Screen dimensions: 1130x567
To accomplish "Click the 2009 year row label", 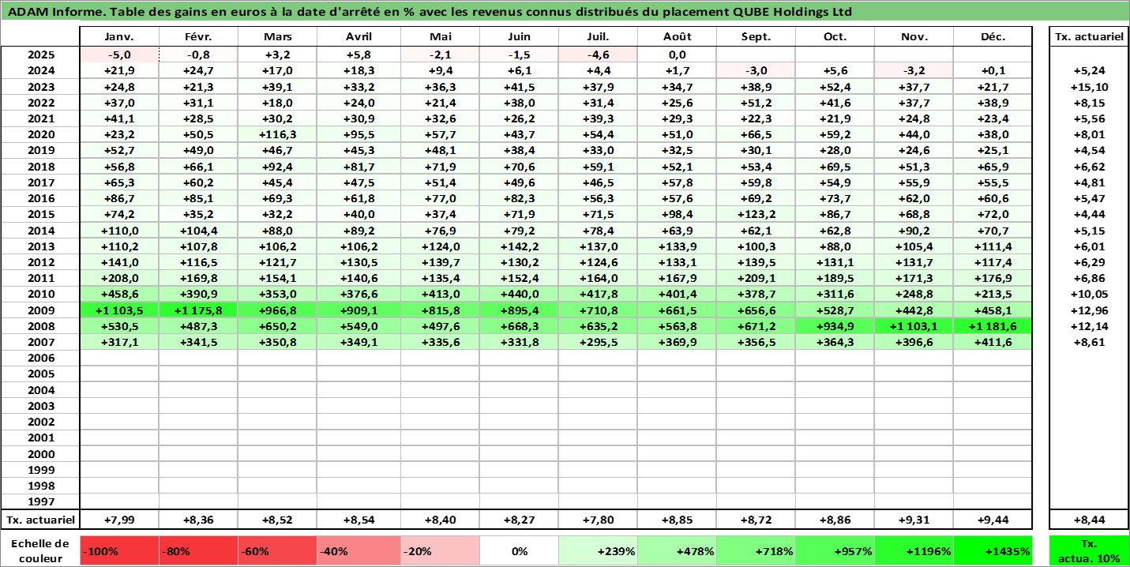I will click(41, 310).
